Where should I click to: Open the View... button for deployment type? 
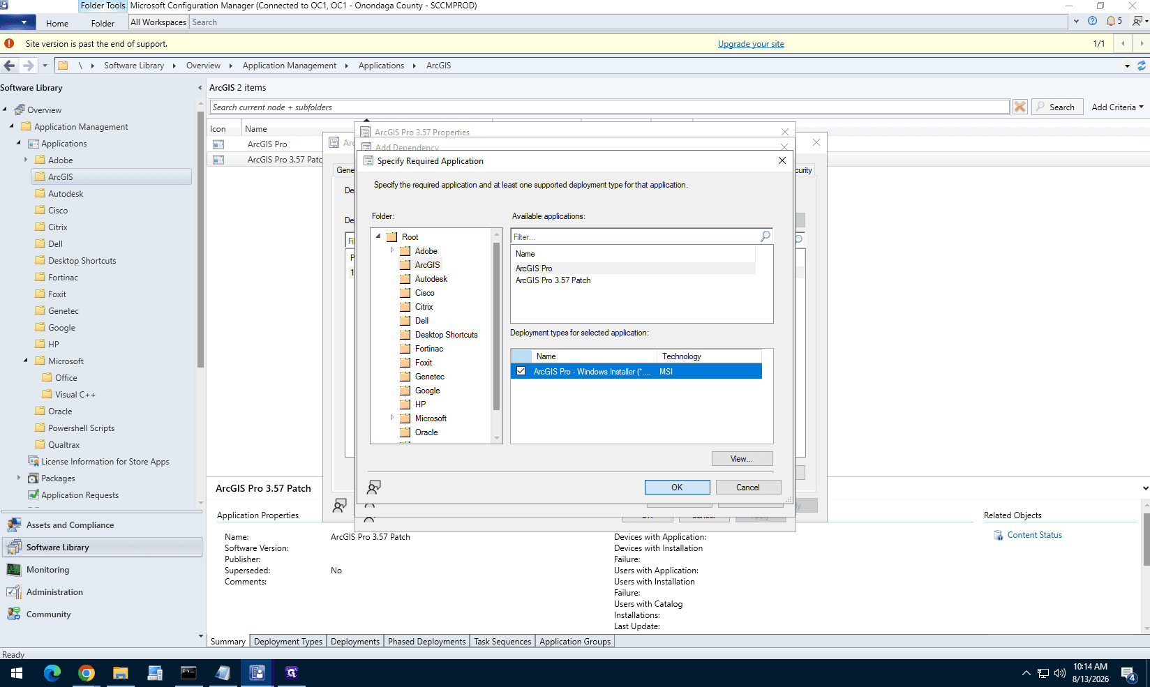tap(742, 459)
